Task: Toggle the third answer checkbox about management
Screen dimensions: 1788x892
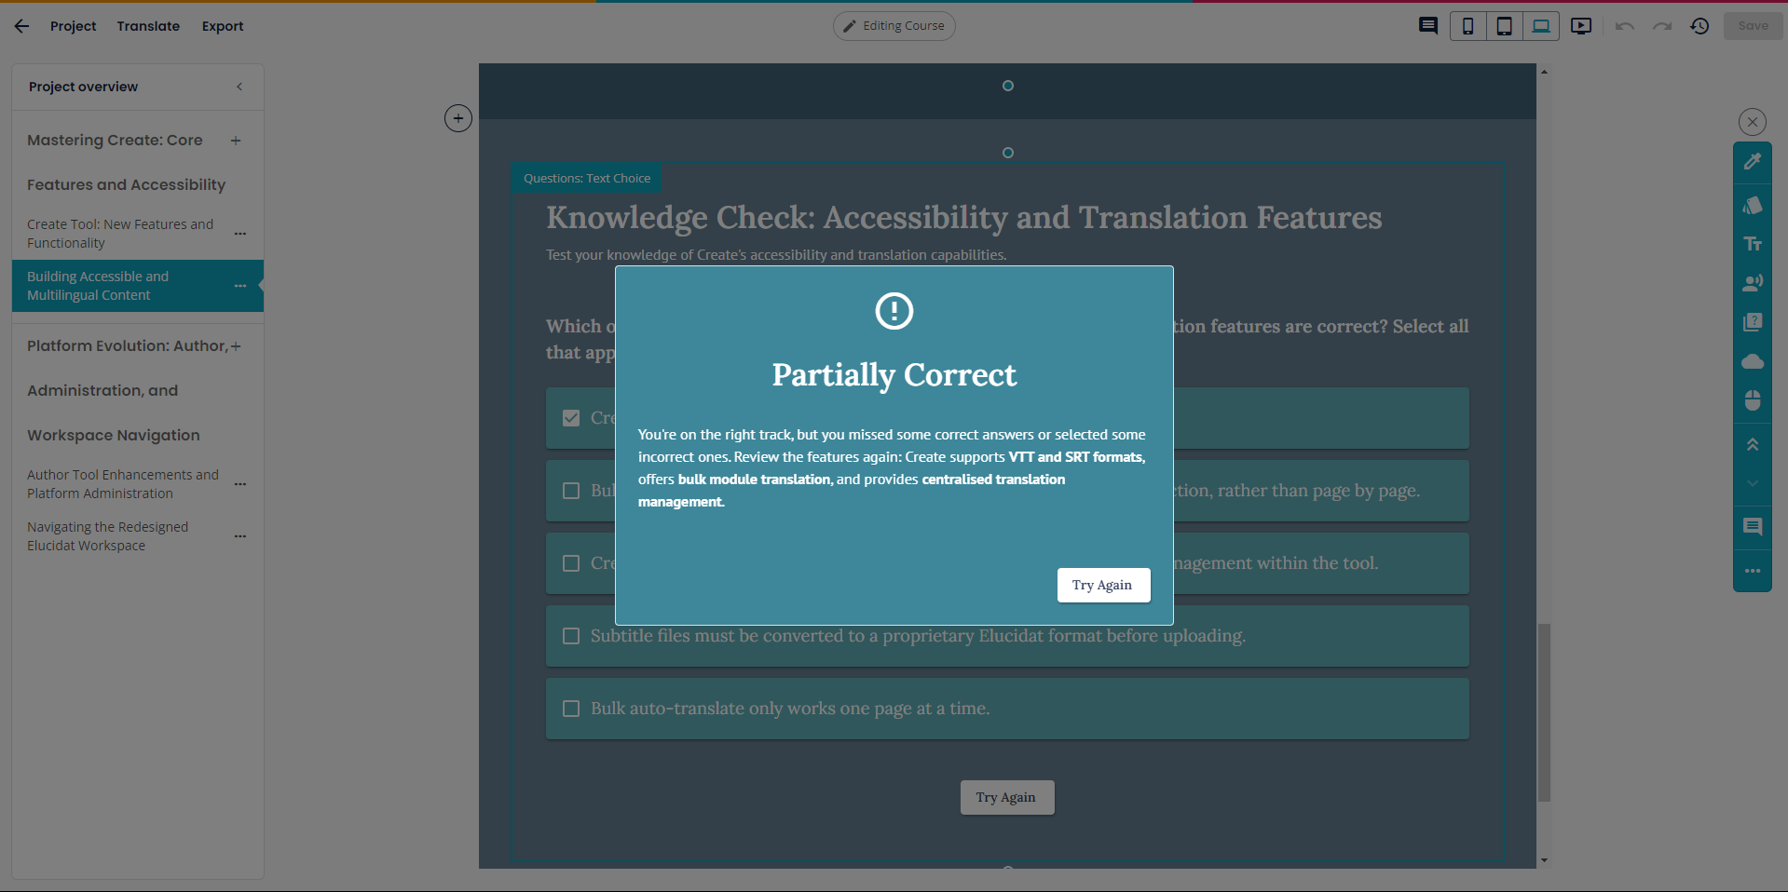Action: [x=571, y=563]
